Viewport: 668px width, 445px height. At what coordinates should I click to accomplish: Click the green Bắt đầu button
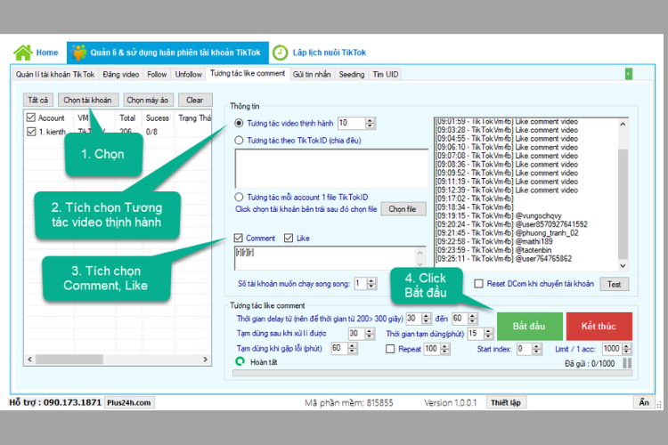click(x=530, y=327)
